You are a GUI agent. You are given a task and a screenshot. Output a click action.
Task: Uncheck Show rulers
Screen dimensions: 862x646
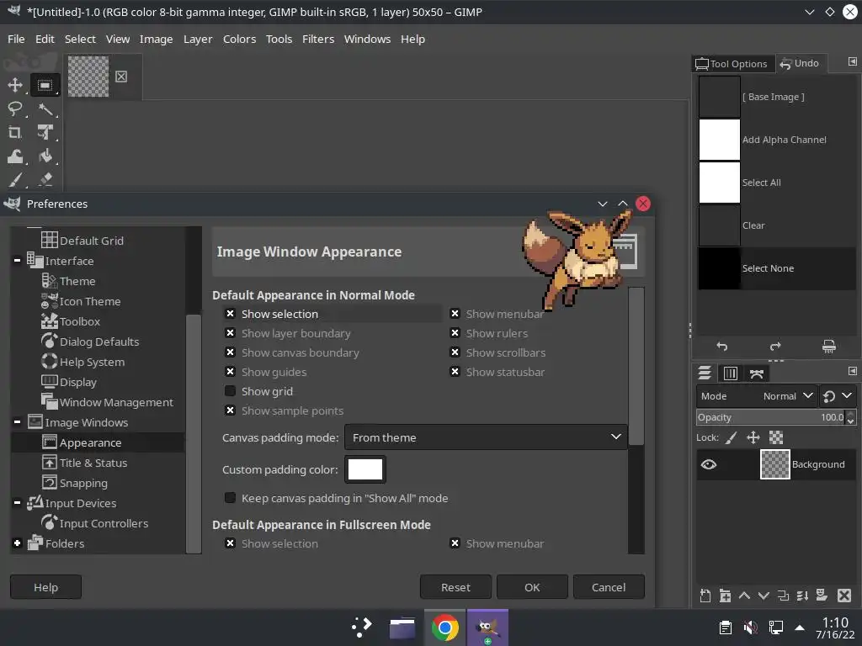point(455,333)
